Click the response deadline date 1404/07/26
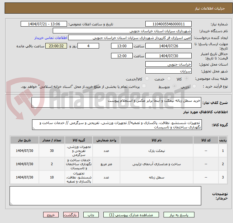Viewport: 233px width, 223px height. [x=169, y=46]
